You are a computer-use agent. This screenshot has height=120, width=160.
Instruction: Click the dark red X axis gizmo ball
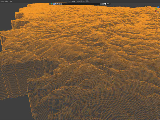click(156, 11)
